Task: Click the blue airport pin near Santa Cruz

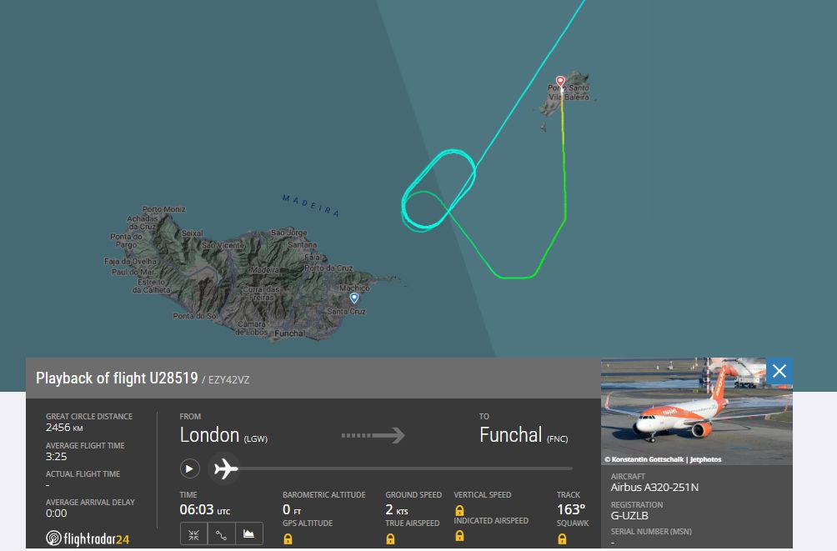Action: pyautogui.click(x=354, y=298)
